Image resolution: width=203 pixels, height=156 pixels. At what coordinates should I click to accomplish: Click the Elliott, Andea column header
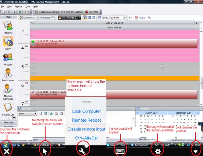coord(114,27)
